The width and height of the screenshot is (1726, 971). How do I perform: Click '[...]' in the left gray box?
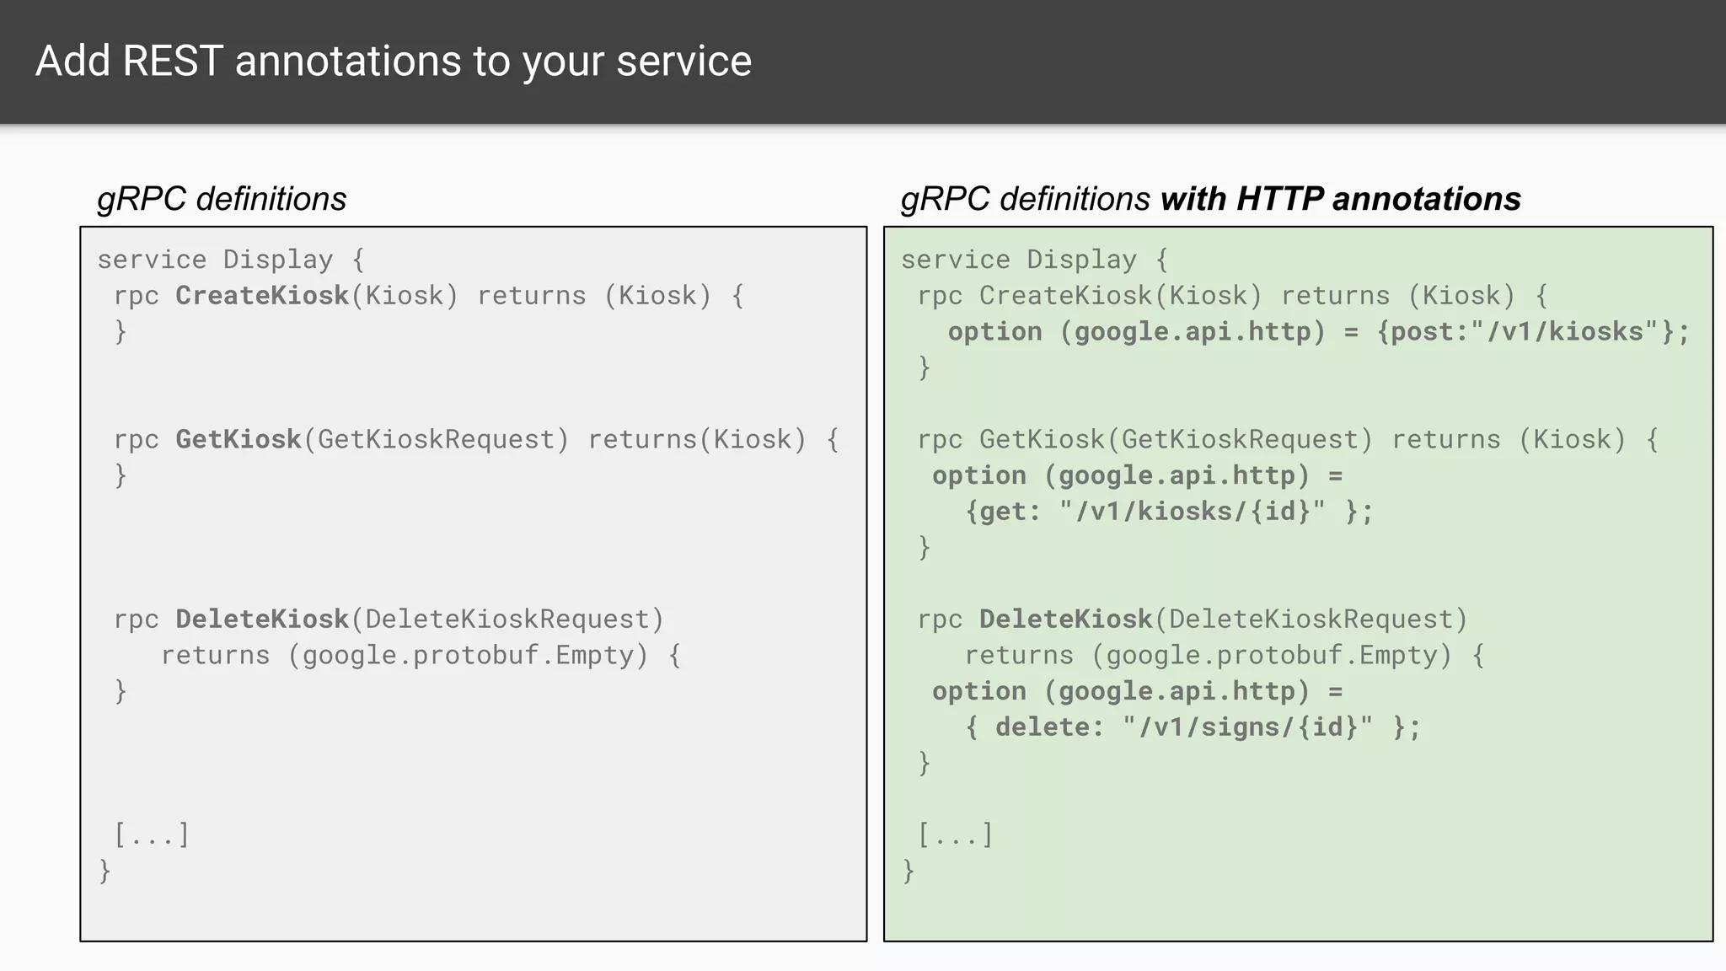[x=152, y=835]
